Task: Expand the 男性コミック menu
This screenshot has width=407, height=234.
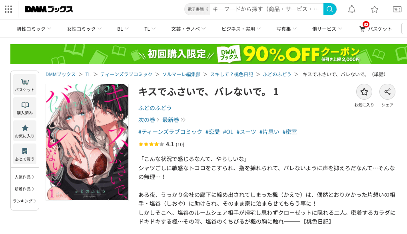Action: coord(34,29)
